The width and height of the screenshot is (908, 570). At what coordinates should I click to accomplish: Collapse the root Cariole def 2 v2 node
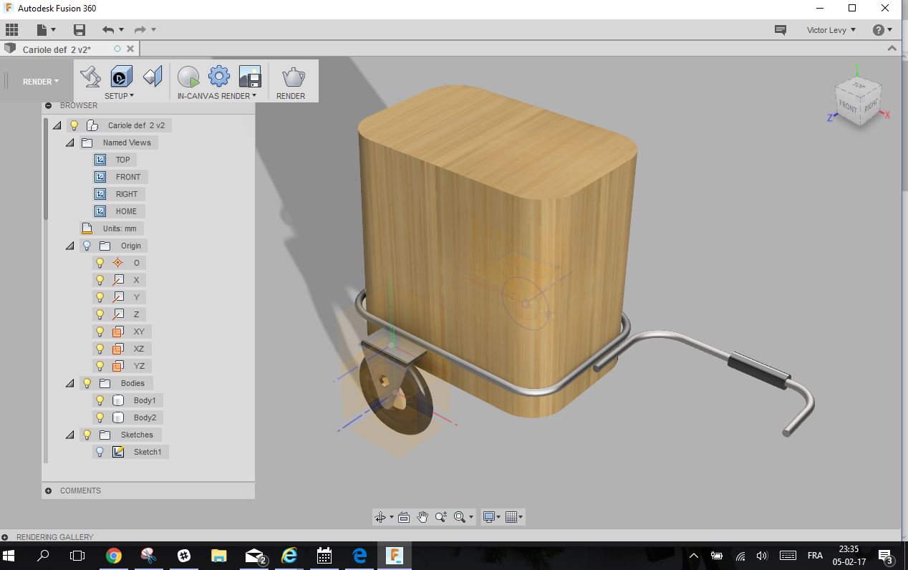[x=57, y=125]
